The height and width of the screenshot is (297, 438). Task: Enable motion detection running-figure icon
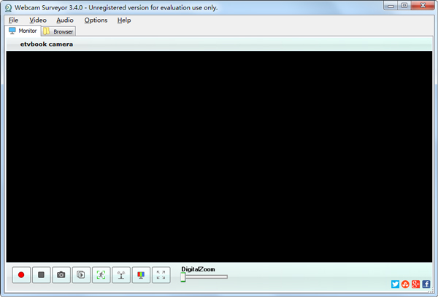click(x=101, y=275)
